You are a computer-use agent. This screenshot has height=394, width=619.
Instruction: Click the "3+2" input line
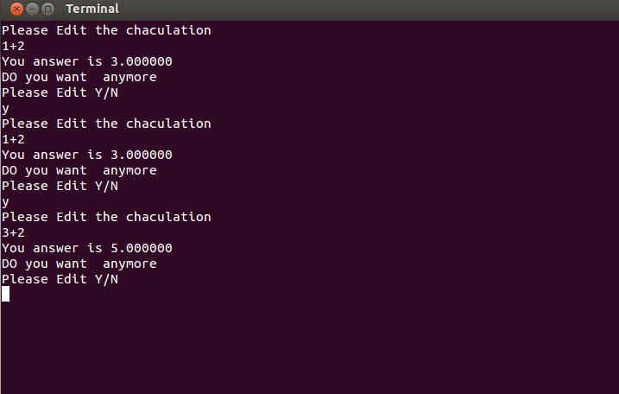[14, 232]
